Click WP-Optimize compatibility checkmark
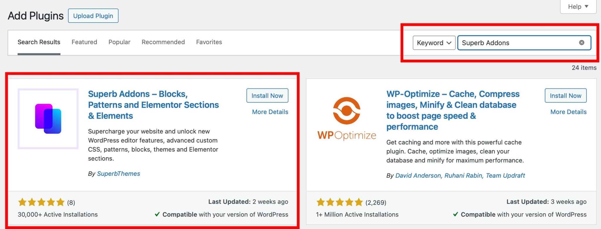Screen dimensions: 601x229 [x=455, y=214]
